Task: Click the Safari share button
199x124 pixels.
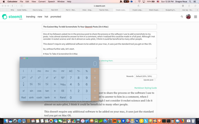Action: click(189, 6)
